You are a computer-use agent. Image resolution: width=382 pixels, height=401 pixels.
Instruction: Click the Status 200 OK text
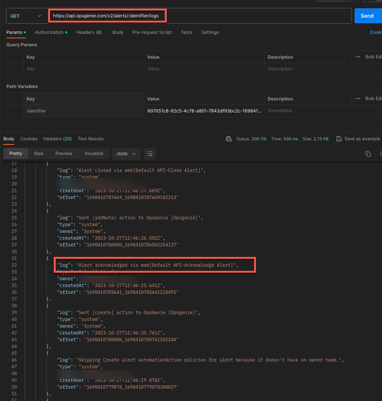click(x=251, y=139)
